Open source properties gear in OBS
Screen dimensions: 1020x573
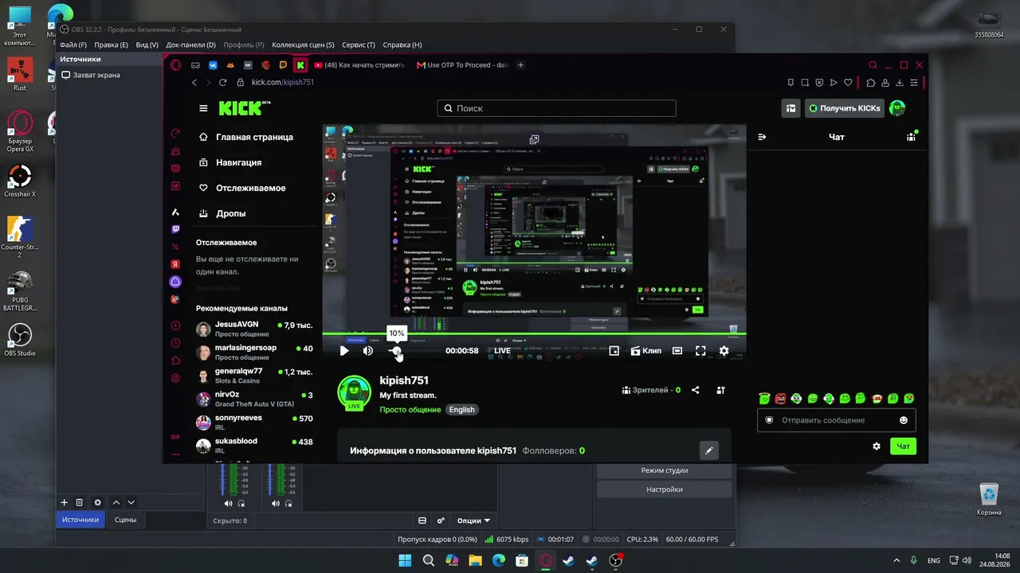click(x=98, y=502)
